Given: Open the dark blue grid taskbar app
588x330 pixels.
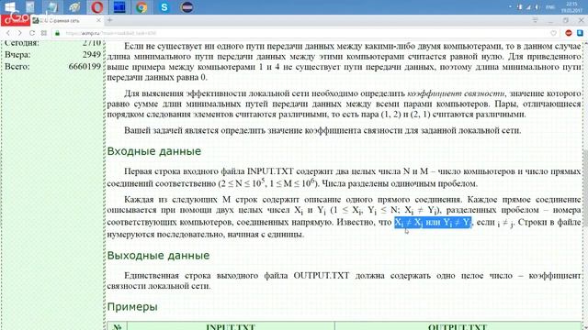Looking at the screenshot, I should coord(119,7).
